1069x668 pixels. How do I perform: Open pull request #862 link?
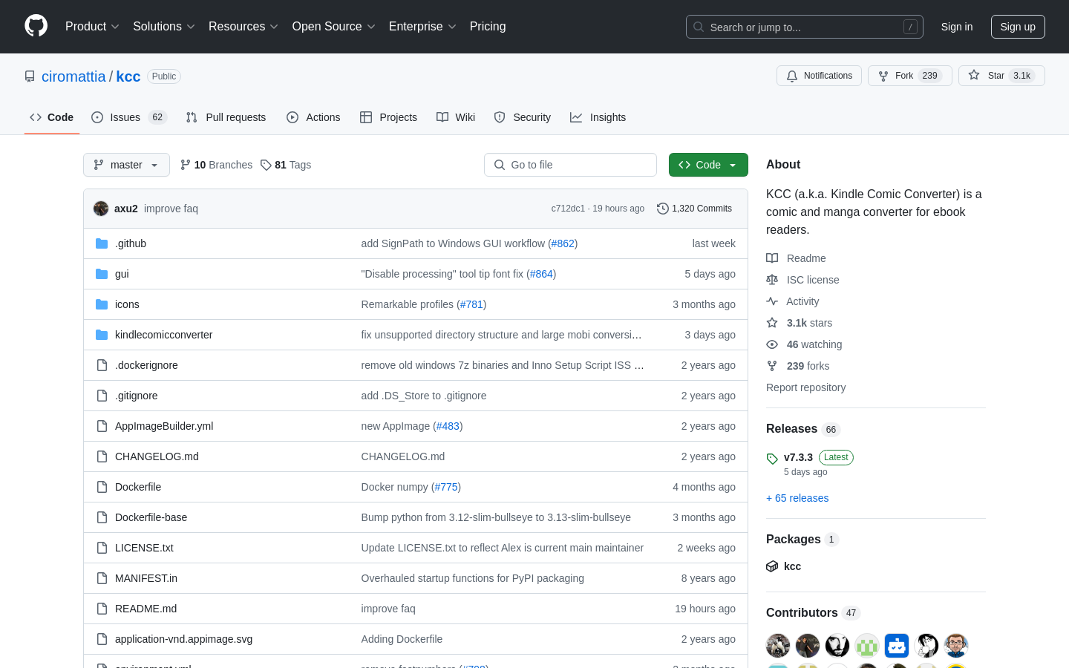point(563,243)
